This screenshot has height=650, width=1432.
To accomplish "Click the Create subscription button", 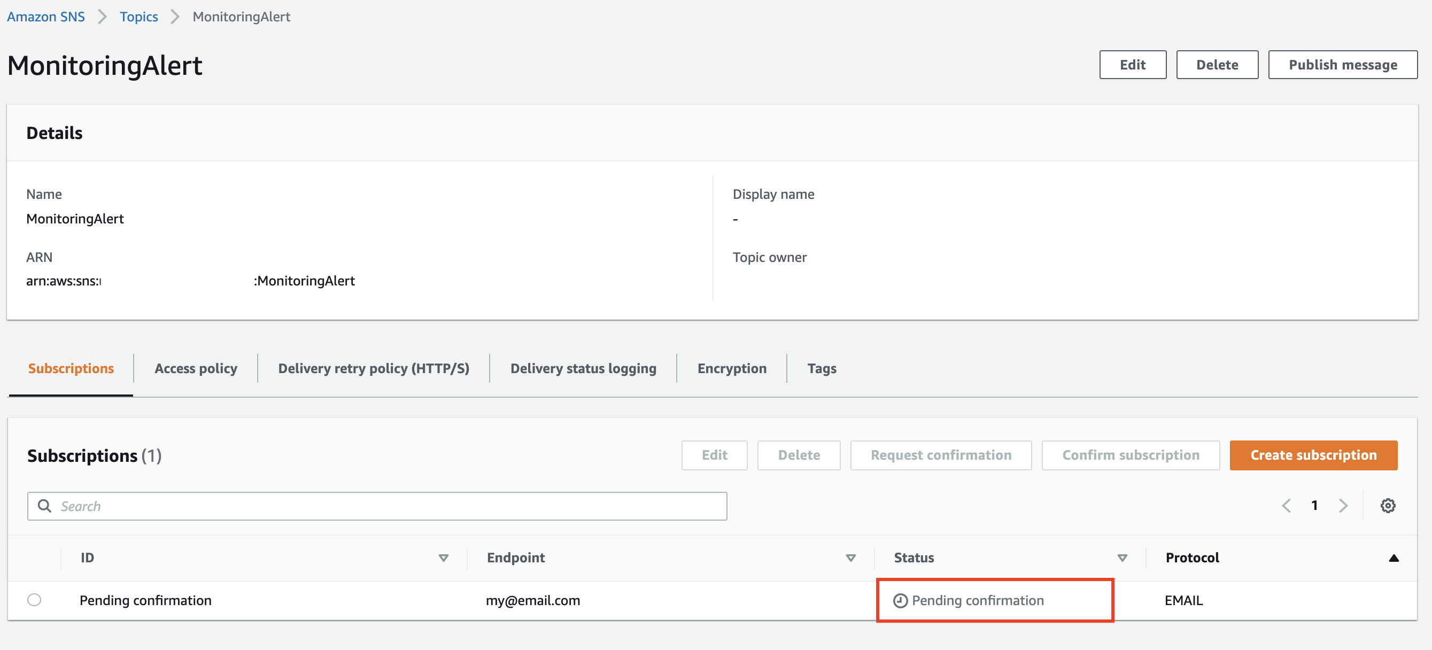I will (1313, 455).
